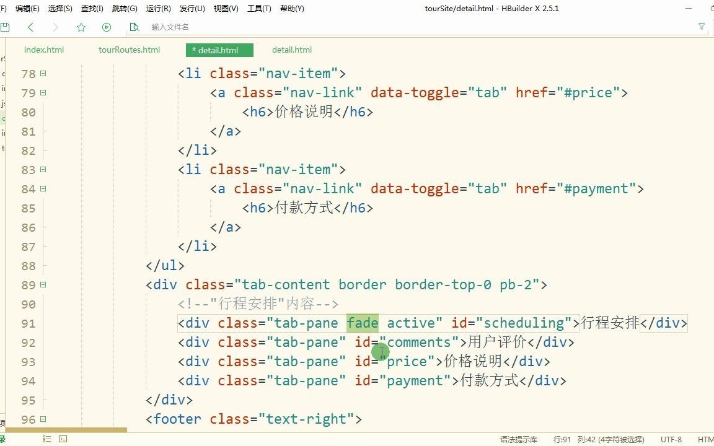Switch to the index.html tab
This screenshot has width=714, height=446.
pyautogui.click(x=44, y=50)
